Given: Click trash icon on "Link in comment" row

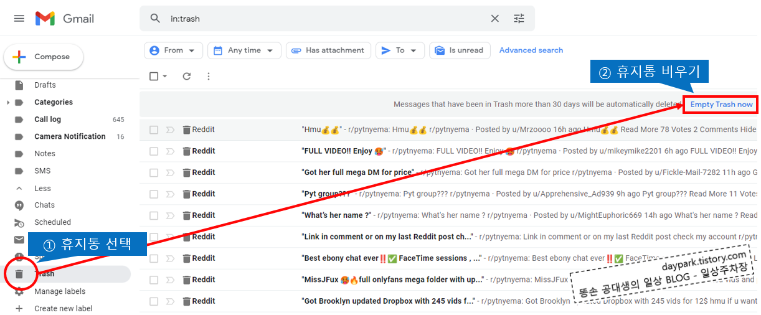Looking at the screenshot, I should point(186,237).
